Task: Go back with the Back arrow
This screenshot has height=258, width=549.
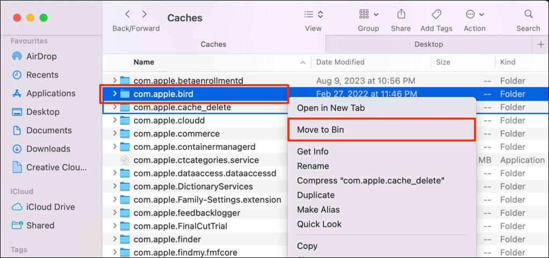Action: pyautogui.click(x=128, y=14)
